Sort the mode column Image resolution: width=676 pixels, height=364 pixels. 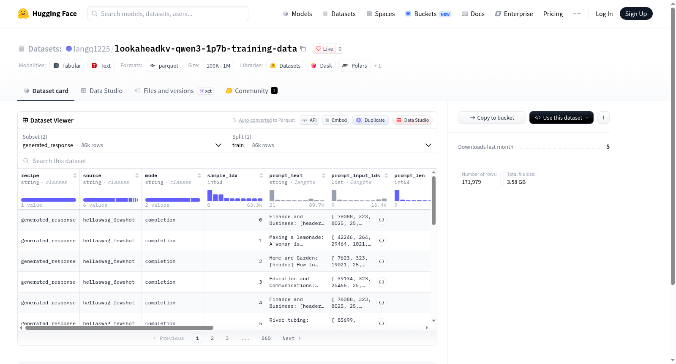(x=199, y=175)
